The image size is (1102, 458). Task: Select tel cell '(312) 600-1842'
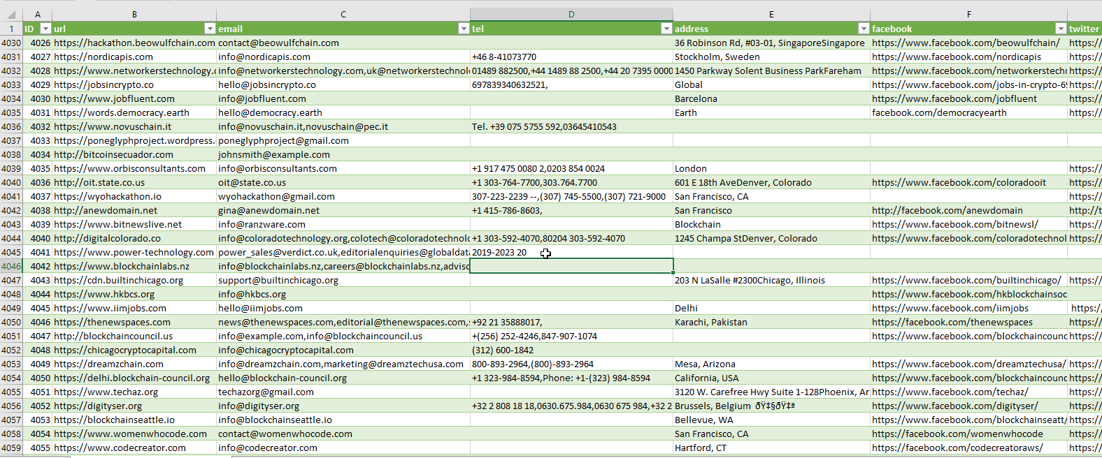(x=571, y=350)
